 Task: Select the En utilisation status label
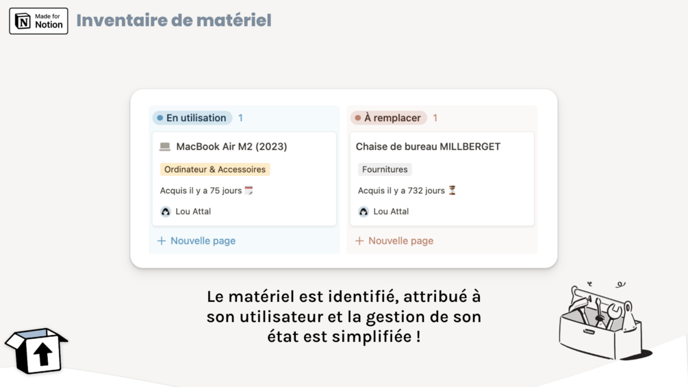[192, 118]
